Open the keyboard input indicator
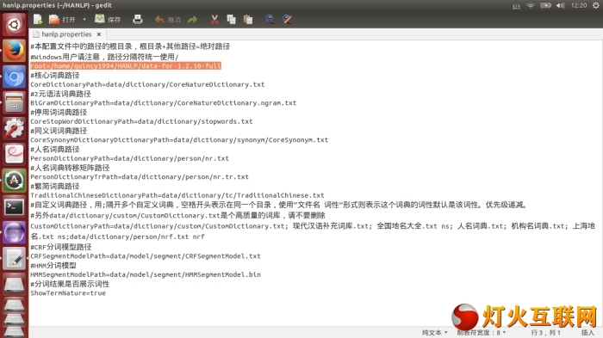 [516, 5]
